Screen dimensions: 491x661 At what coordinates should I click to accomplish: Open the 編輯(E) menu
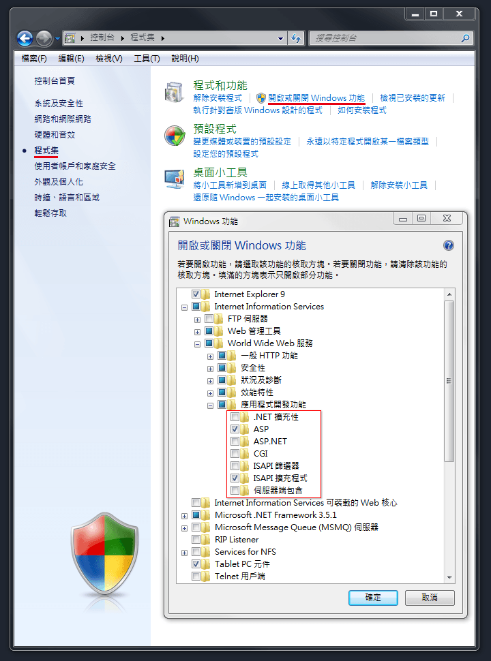(72, 59)
